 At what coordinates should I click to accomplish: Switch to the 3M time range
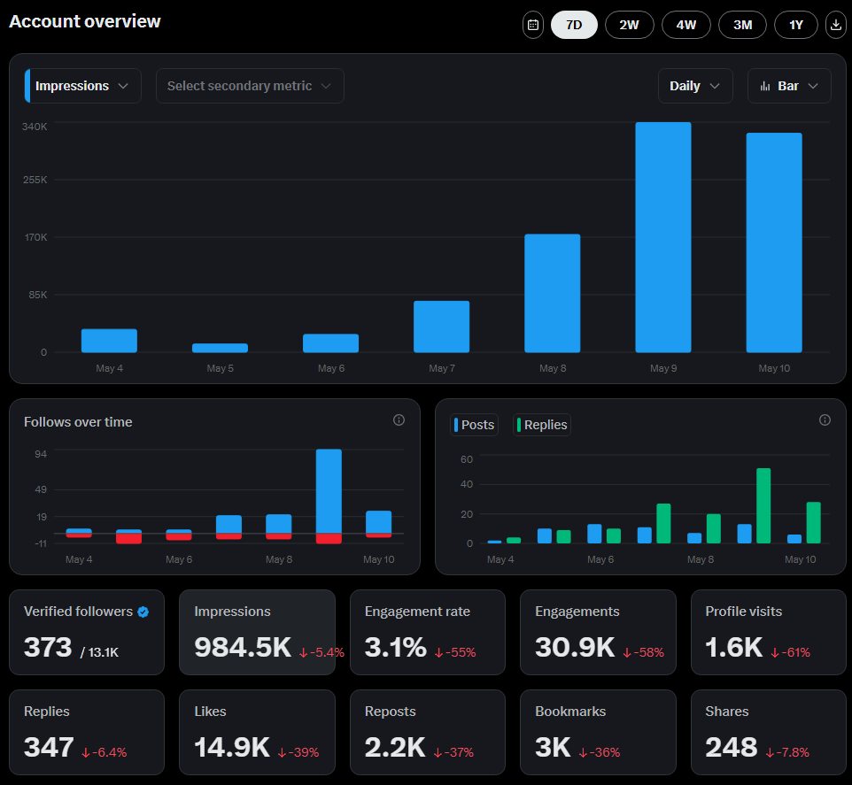743,25
